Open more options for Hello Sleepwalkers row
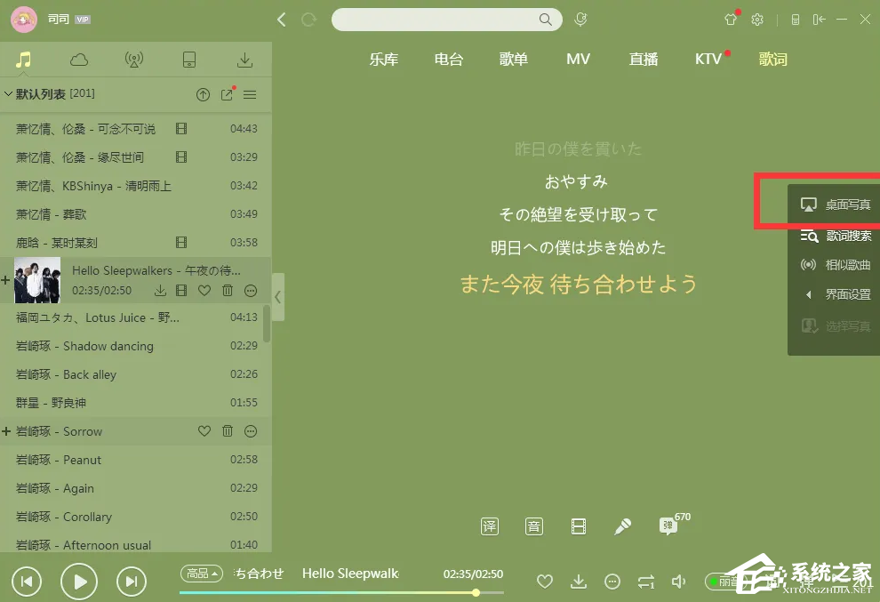This screenshot has height=602, width=880. point(251,291)
